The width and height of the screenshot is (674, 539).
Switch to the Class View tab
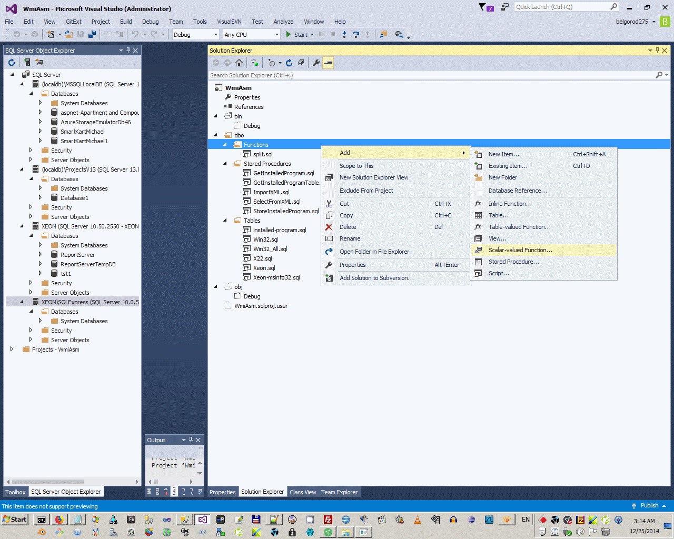(303, 492)
